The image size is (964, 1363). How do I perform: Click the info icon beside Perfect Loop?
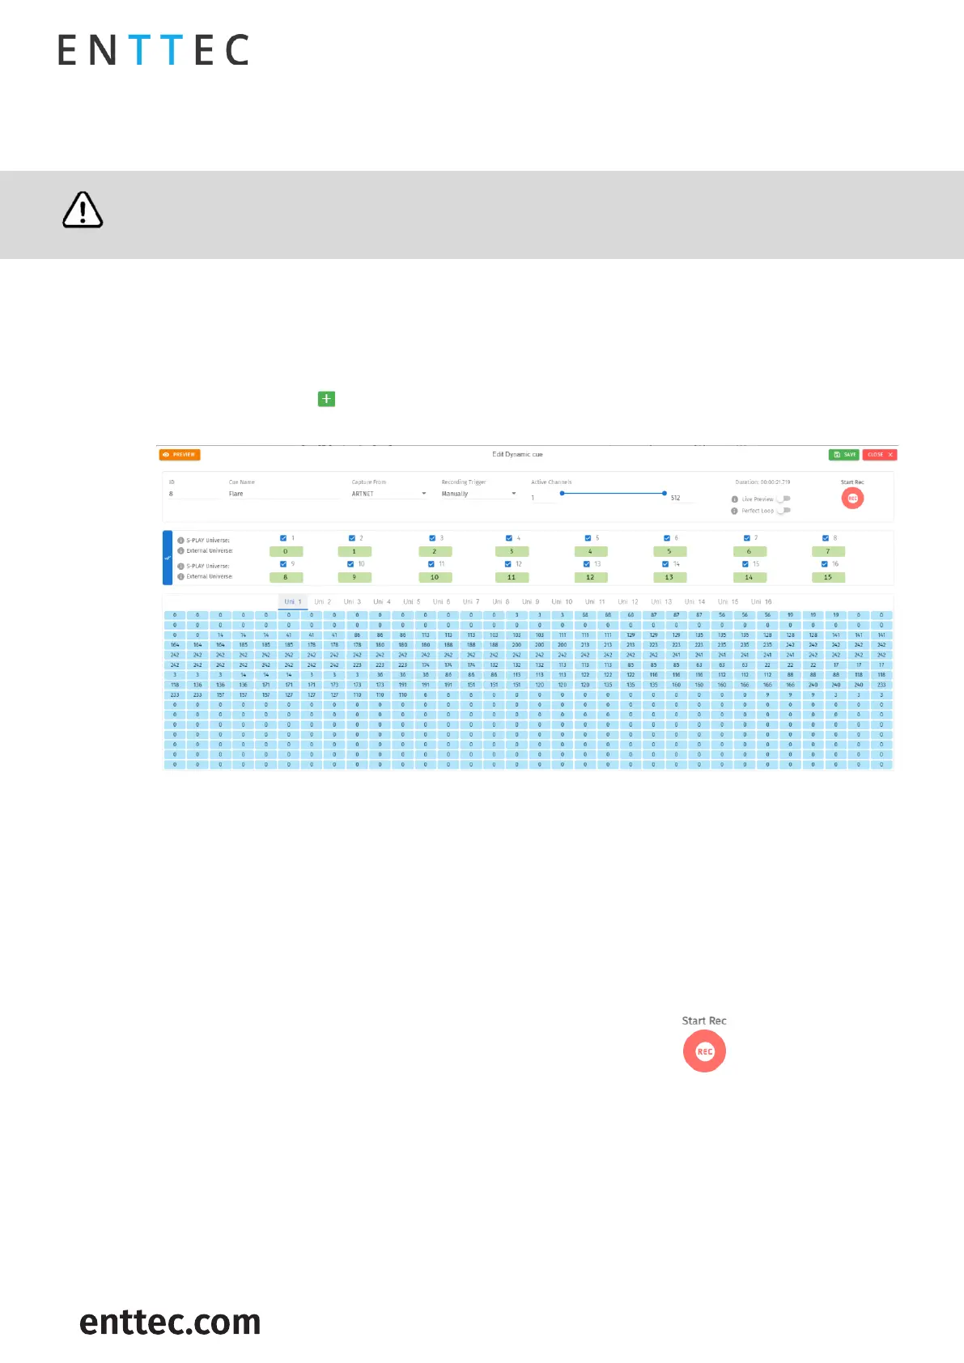(735, 511)
